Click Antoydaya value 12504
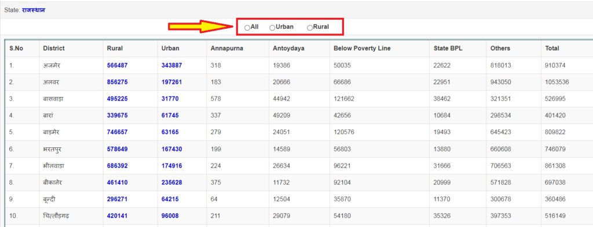 [281, 199]
